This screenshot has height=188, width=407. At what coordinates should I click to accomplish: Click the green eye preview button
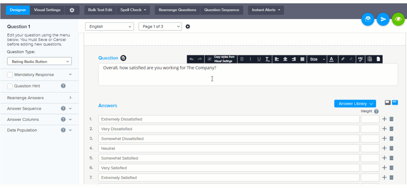pos(398,19)
